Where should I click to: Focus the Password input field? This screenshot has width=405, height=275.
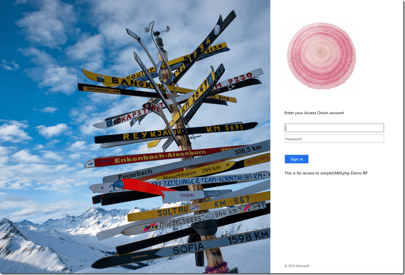[x=334, y=139]
